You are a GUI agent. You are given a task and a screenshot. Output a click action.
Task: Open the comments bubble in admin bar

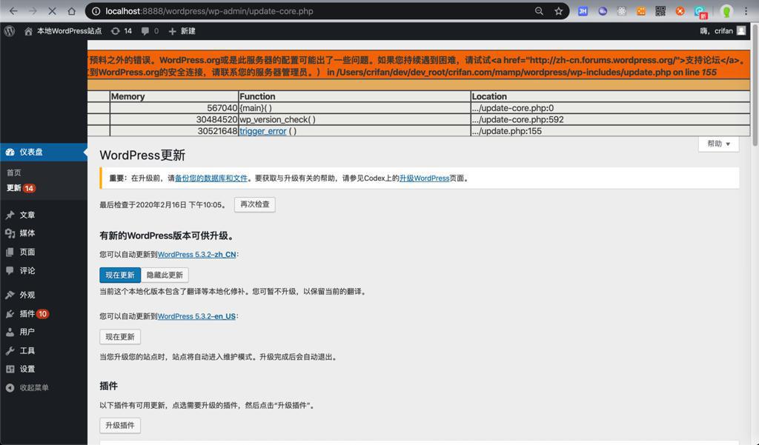click(x=150, y=31)
